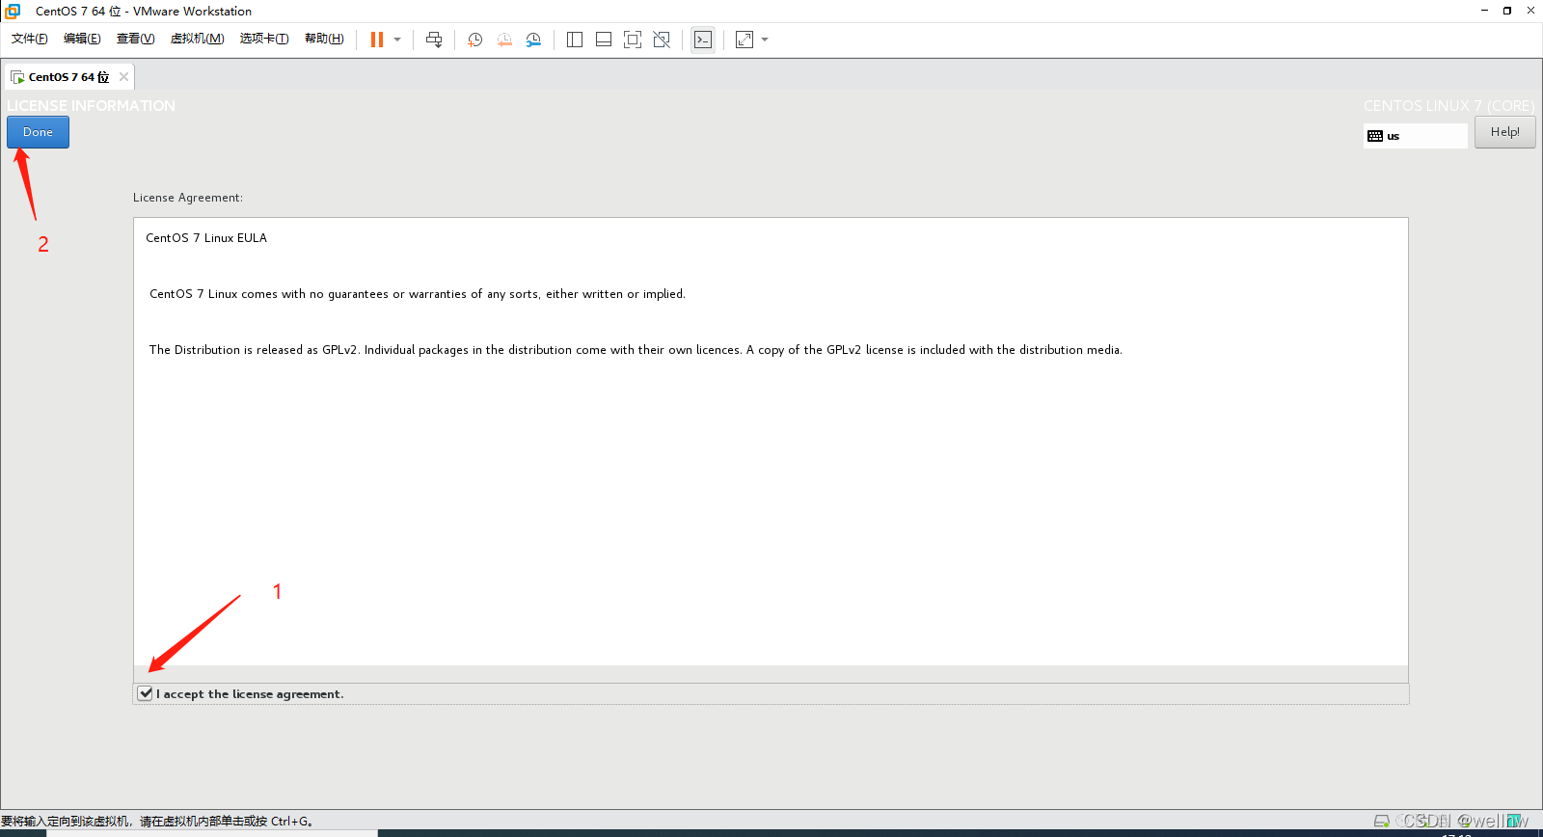Click the us keyboard layout indicator
This screenshot has width=1543, height=837.
pos(1416,136)
